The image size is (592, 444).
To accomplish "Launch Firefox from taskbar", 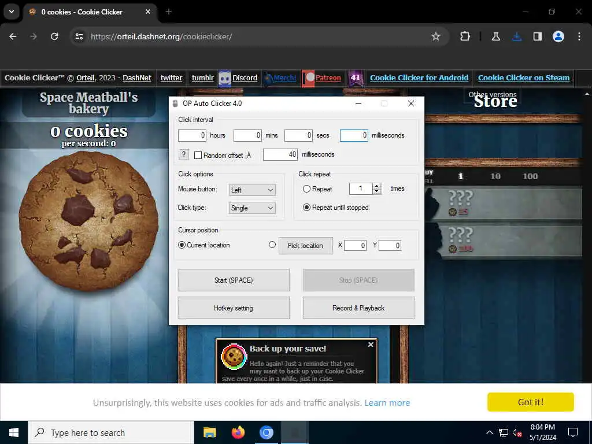I will pos(238,432).
